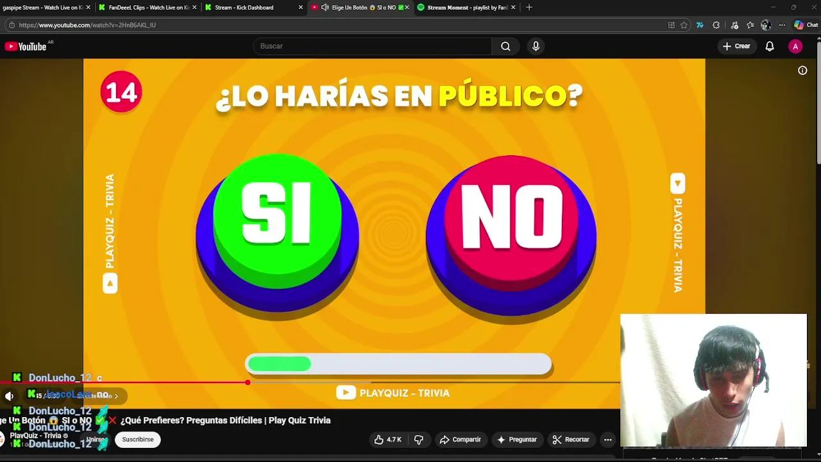The height and width of the screenshot is (462, 821).
Task: Click the Crear button
Action: pos(736,46)
